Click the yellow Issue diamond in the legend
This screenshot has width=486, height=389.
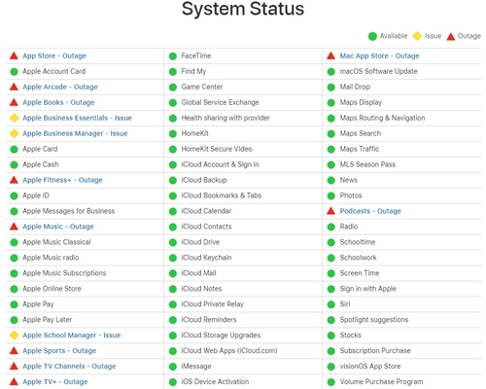(x=417, y=36)
